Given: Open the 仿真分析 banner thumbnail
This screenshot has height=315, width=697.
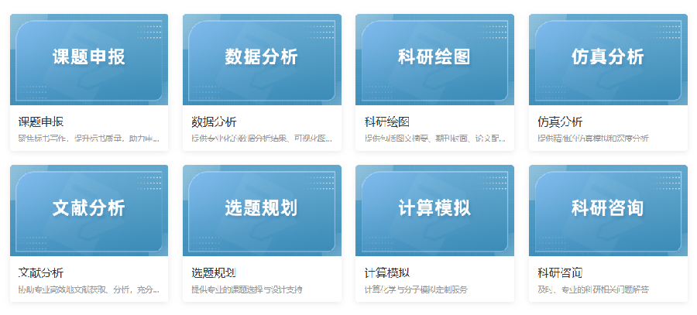Looking at the screenshot, I should (x=607, y=59).
